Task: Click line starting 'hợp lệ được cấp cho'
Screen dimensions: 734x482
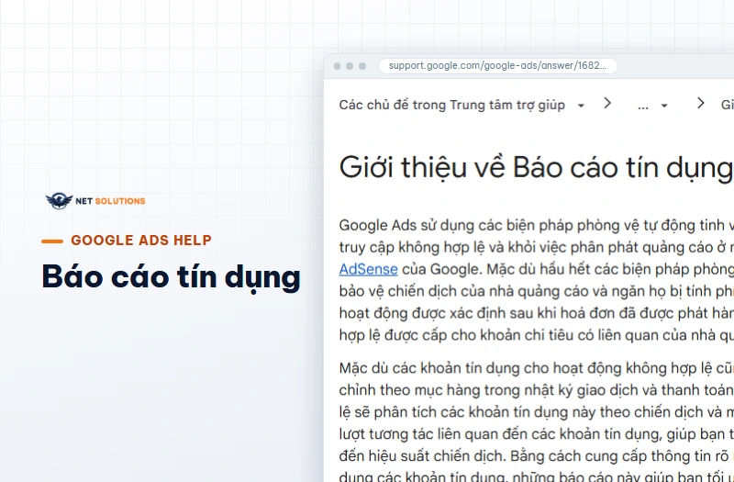Action: (536, 335)
